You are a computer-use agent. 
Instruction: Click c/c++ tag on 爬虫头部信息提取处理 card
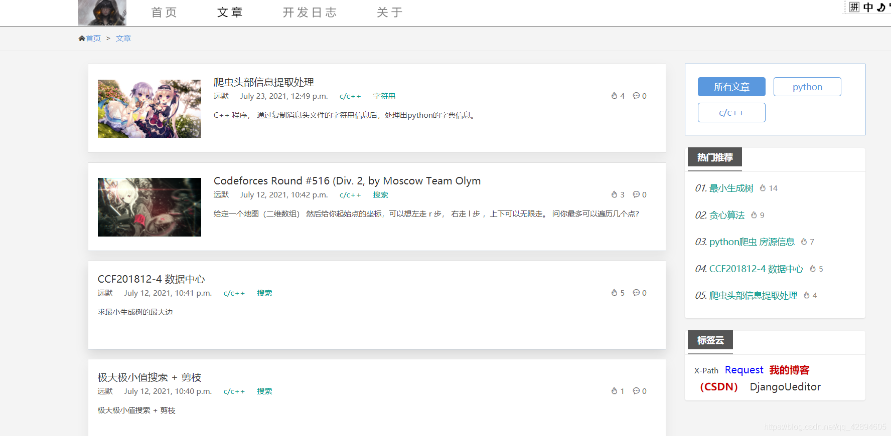pyautogui.click(x=350, y=96)
